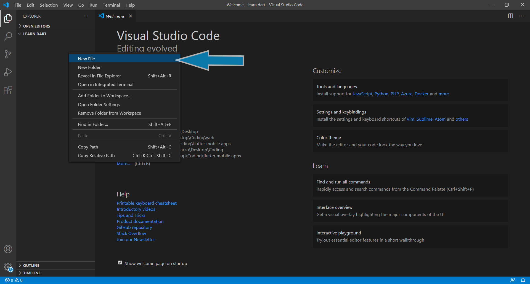The height and width of the screenshot is (284, 530).
Task: Open notifications bell in status bar
Action: [x=523, y=280]
